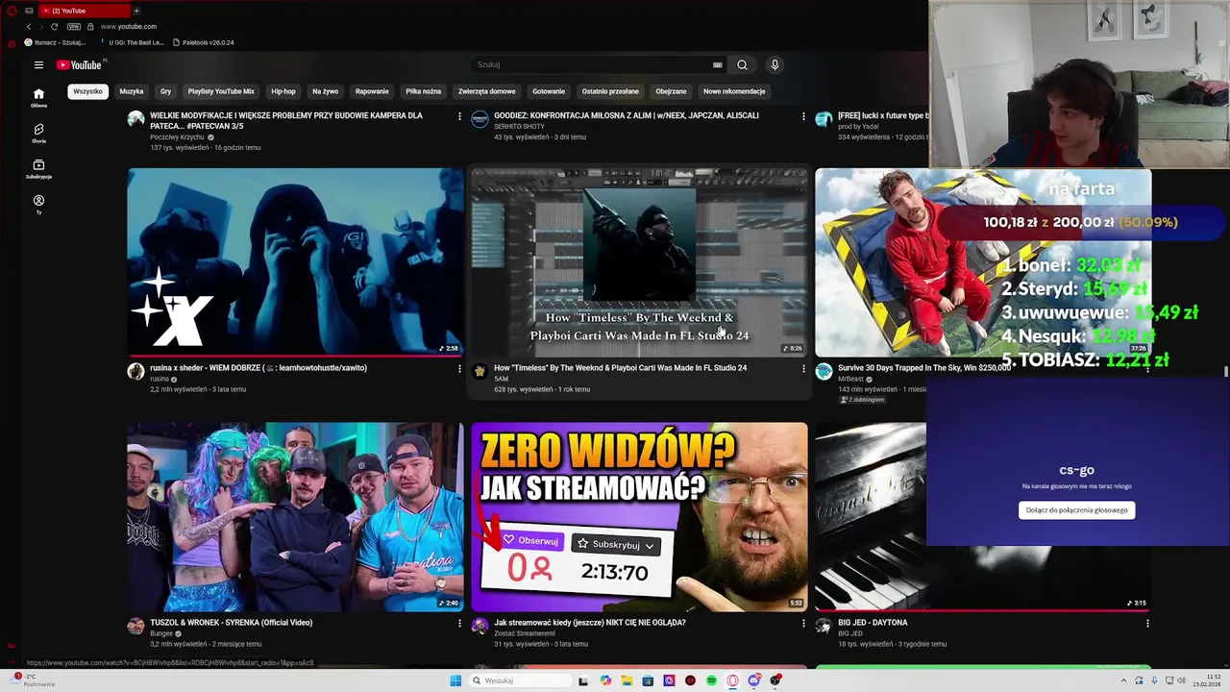This screenshot has height=692, width=1230.
Task: Open the Ty (You) sidebar section
Action: 38,204
